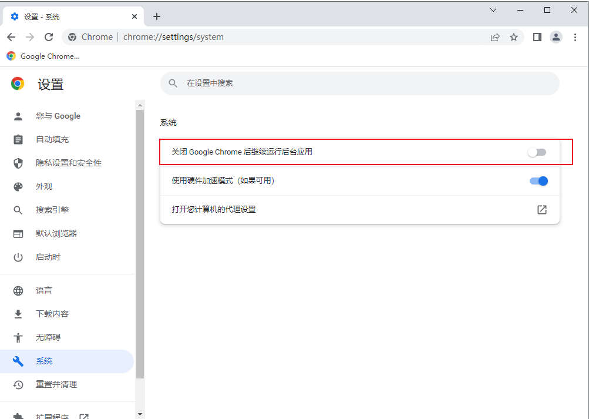Open 扩展程序 in the sidebar

(x=67, y=415)
